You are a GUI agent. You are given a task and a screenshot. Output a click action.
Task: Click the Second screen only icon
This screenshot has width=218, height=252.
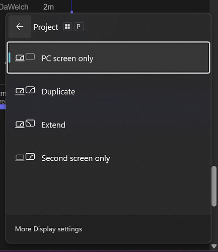tap(25, 157)
